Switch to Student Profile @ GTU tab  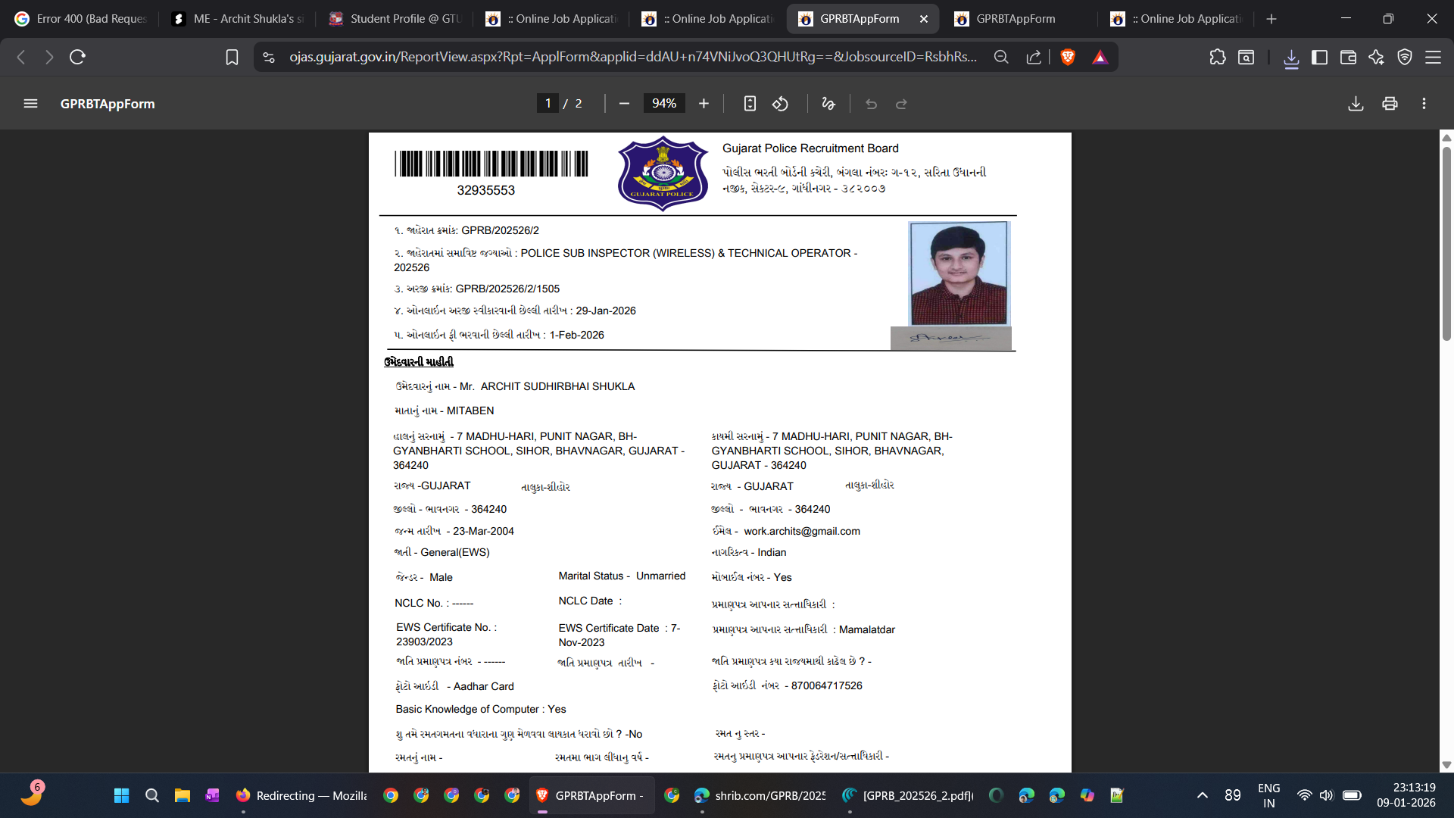click(x=395, y=19)
